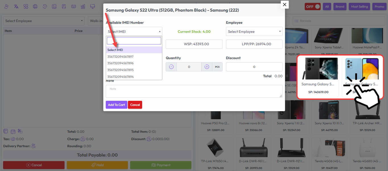Increase quantity using the plus stepper
This screenshot has height=171, width=388.
tap(207, 67)
